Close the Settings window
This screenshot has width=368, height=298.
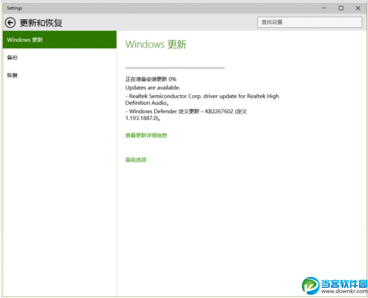pos(358,8)
